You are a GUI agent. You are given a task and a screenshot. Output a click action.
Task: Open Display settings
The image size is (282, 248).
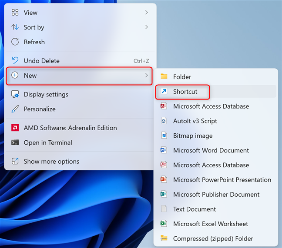pyautogui.click(x=79, y=94)
